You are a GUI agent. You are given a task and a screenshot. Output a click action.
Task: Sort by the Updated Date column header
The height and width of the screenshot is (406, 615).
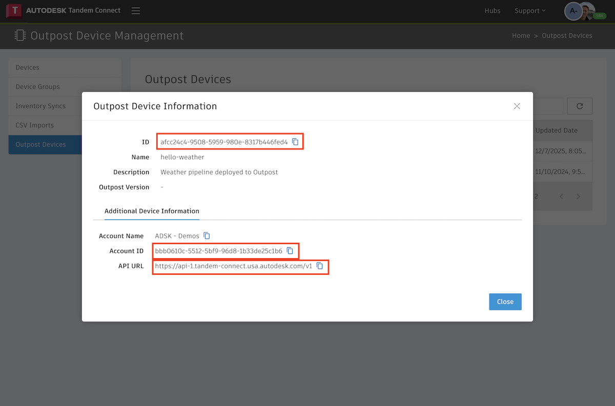tap(556, 131)
